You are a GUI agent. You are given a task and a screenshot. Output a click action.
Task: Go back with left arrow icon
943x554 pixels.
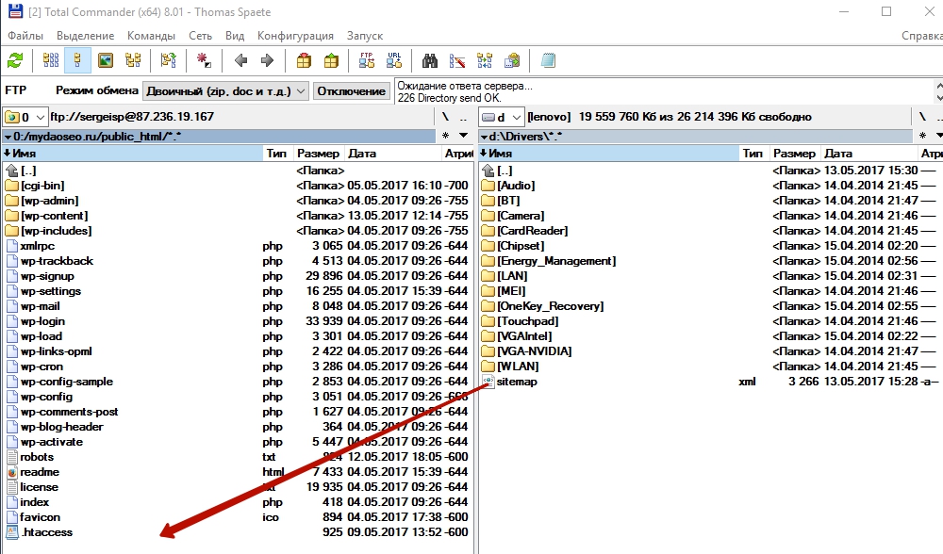[241, 60]
